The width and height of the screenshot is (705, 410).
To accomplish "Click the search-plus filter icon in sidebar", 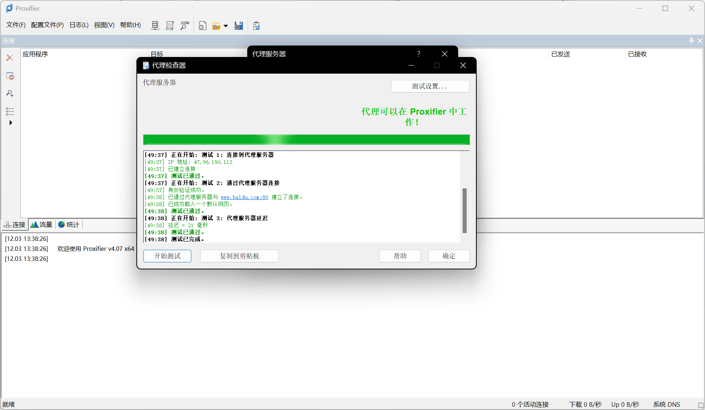I will [10, 94].
